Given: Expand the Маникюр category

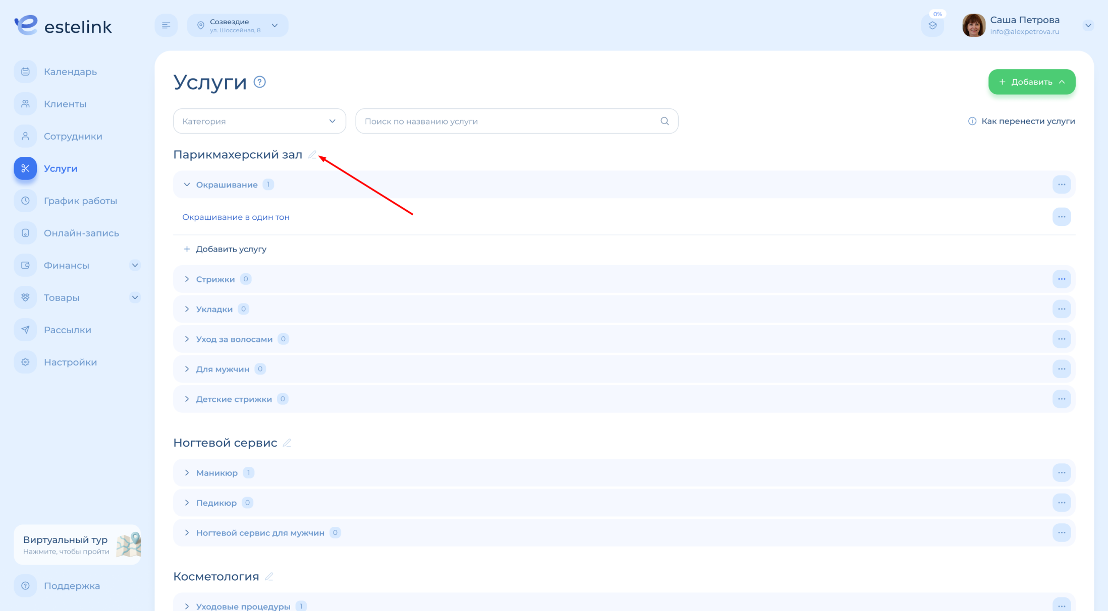Looking at the screenshot, I should tap(187, 472).
